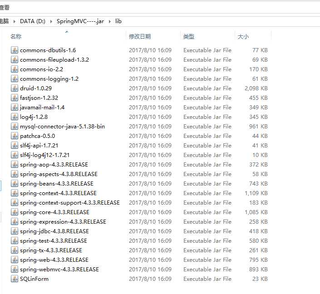Screen dimensions: 320x294
Task: Expand breadcrumb arrow before lib
Action: tap(110, 21)
